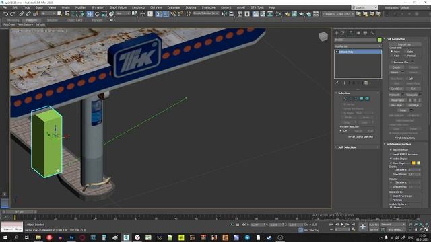The width and height of the screenshot is (431, 242).
Task: Open the File menu
Action: coord(5,7)
